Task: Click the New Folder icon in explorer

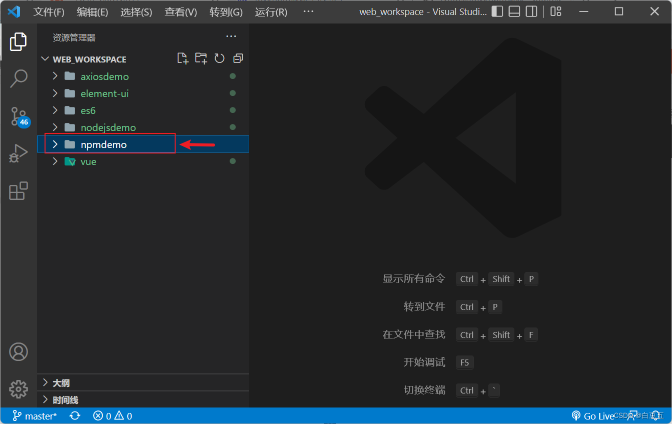Action: [x=201, y=58]
